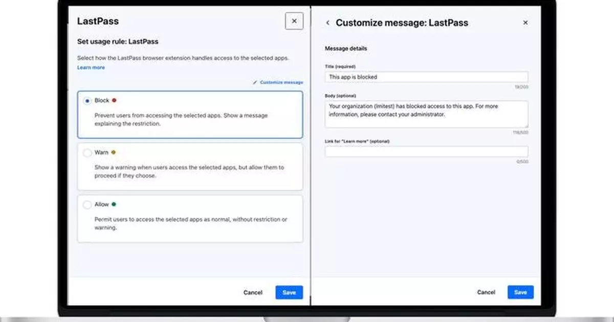Click the back chevron on Customize message panel
Viewport: 614px width, 322px height.
coord(327,23)
